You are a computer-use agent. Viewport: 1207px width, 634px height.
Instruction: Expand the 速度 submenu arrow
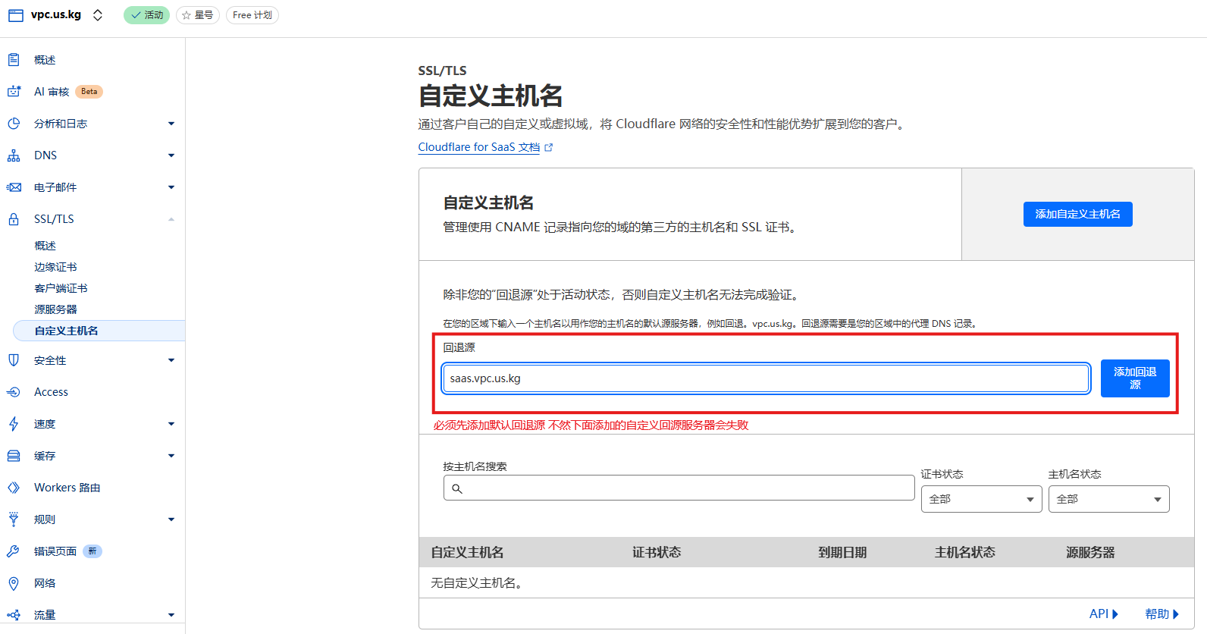pos(171,424)
